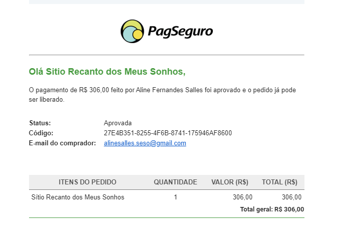The height and width of the screenshot is (229, 339).
Task: Click the VALOR (R$) column header
Action: 230,182
